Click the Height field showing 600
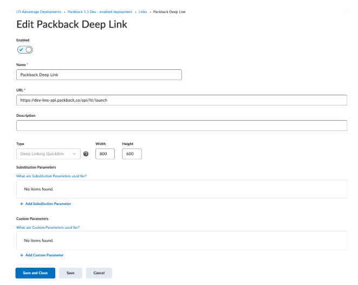Screen dimensions: 358x285 (132, 154)
